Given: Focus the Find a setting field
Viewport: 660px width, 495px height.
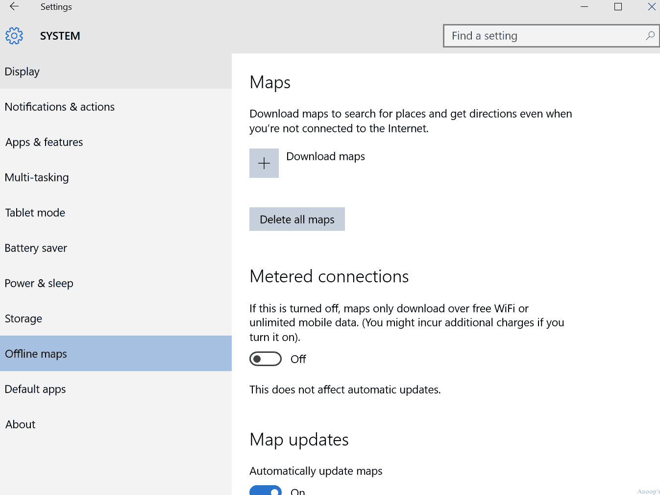Looking at the screenshot, I should pos(551,36).
